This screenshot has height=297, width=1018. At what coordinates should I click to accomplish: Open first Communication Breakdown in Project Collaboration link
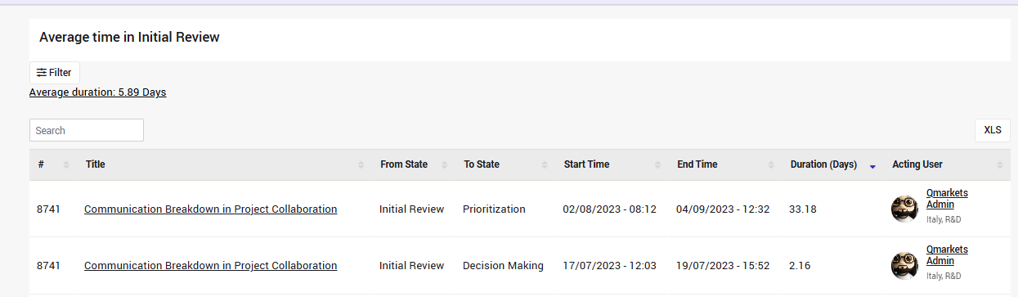[210, 209]
